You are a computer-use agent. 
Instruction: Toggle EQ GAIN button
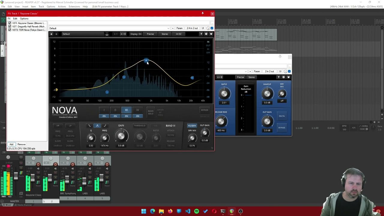192,126
